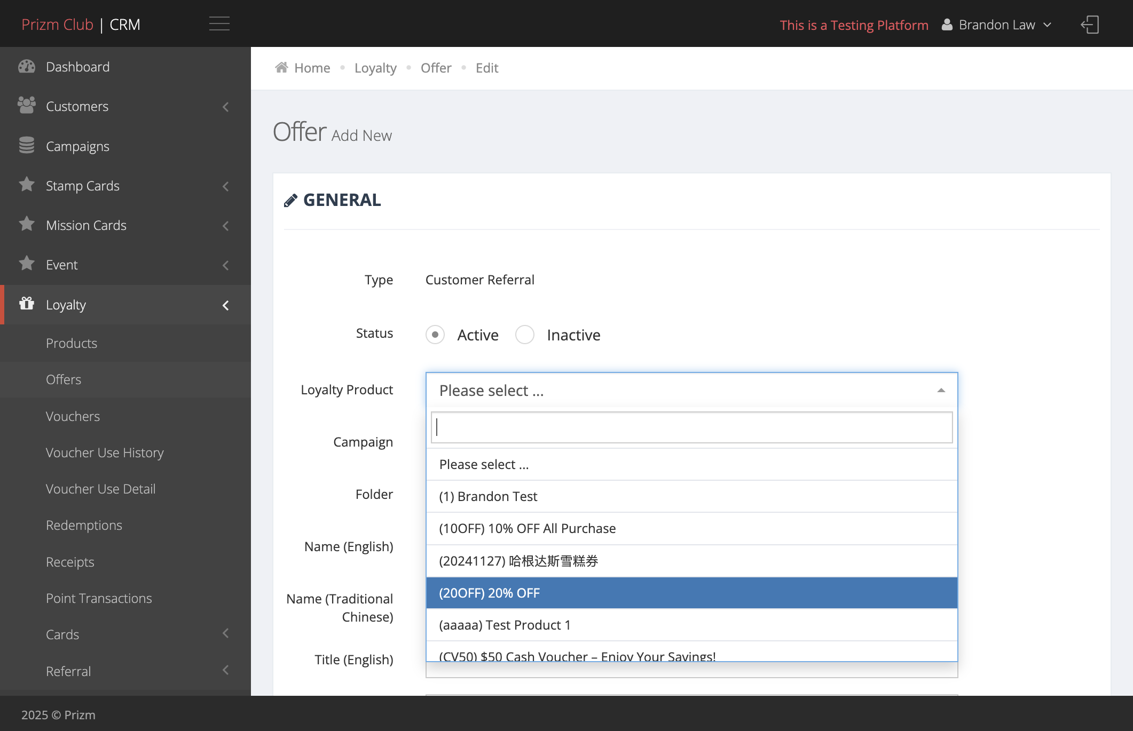Click the Prizm Club CRM logo
The image size is (1133, 731).
coord(81,25)
